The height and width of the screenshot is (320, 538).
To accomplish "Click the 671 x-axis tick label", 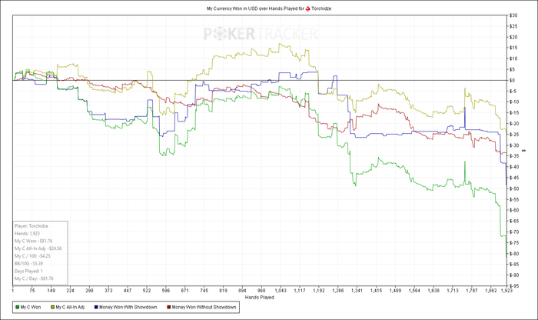I will pos(185,291).
